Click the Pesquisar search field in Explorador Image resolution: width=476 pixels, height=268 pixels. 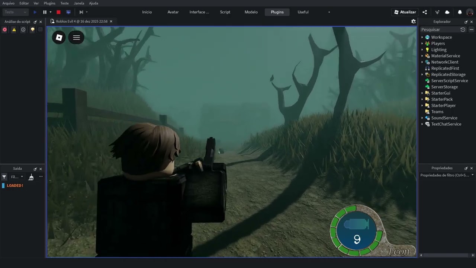[440, 29]
